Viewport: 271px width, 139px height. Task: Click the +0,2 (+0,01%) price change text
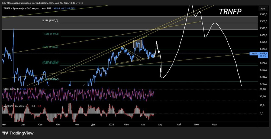(69, 8)
